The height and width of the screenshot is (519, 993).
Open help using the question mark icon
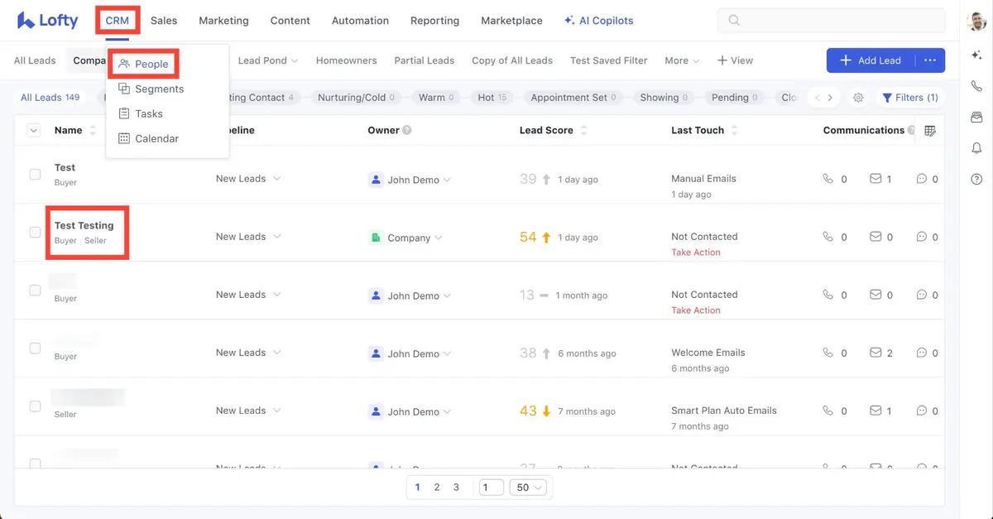[x=976, y=178]
